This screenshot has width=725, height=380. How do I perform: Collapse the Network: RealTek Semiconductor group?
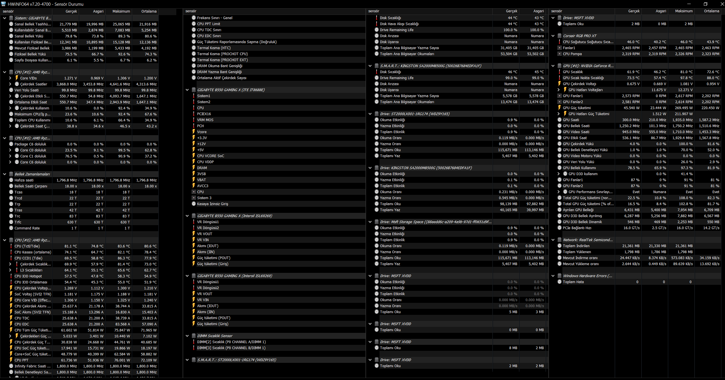pyautogui.click(x=553, y=240)
